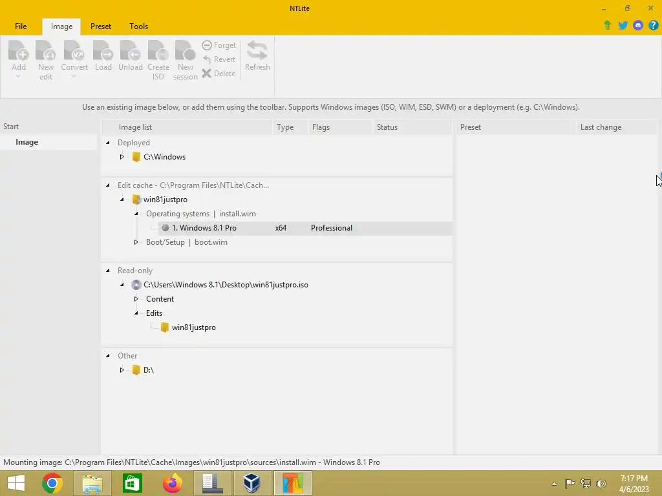Click the Load image toolbar icon

tap(103, 50)
